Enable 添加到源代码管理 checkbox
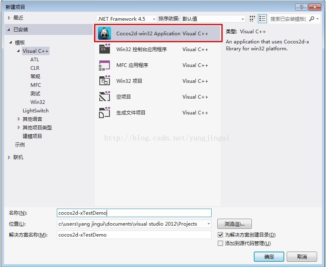Viewport: 326px width, 267px height. click(x=220, y=243)
